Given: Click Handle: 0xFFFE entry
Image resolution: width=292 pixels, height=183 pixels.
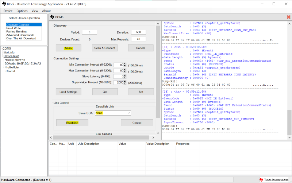Looking at the screenshot, I should click(x=15, y=60).
